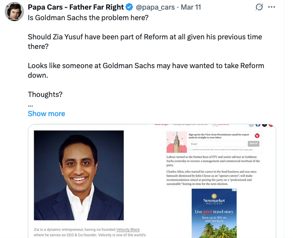
Task: Tick the newsletter offers consent checkbox
Action: 189,150
